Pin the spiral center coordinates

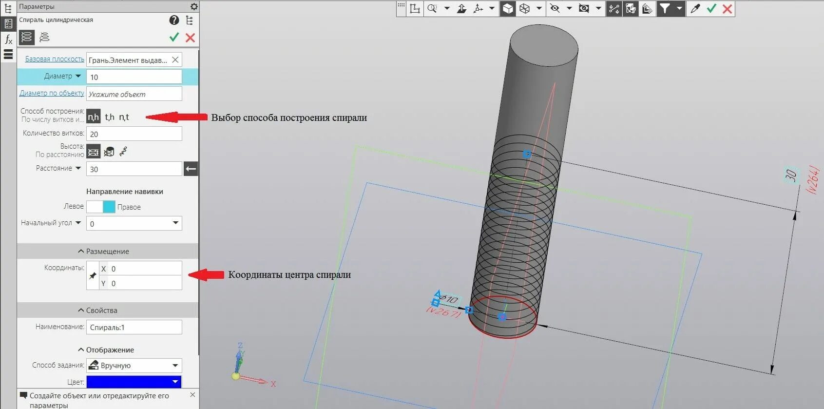click(x=93, y=275)
